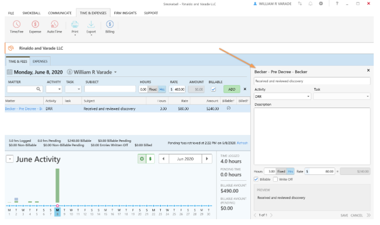
Task: Click the Subject input field
Action: (110, 89)
